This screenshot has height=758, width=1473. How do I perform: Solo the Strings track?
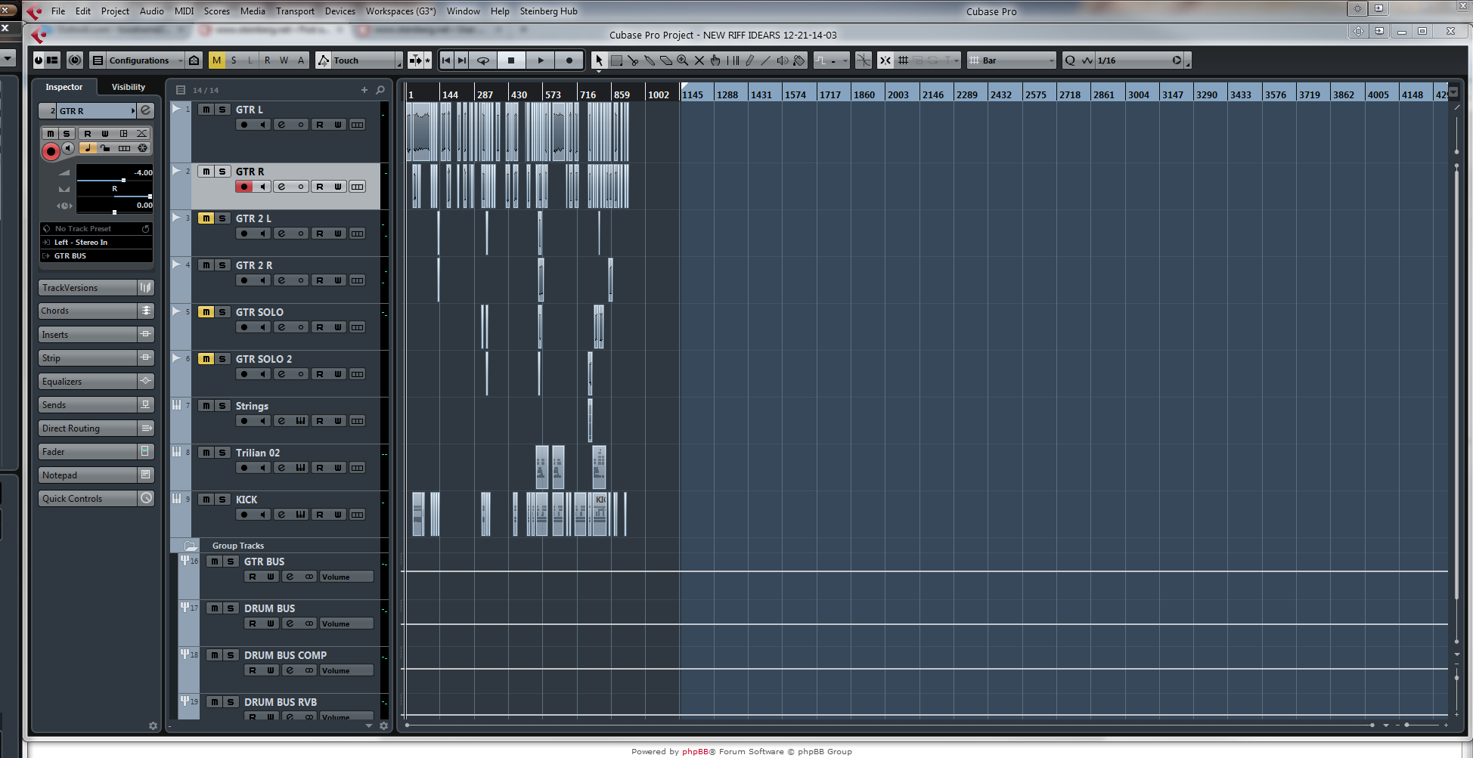coord(222,406)
